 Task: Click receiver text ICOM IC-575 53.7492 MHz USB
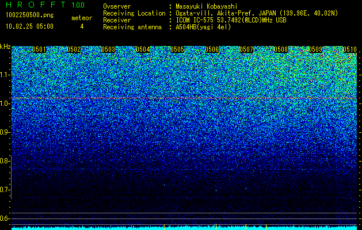[231, 20]
